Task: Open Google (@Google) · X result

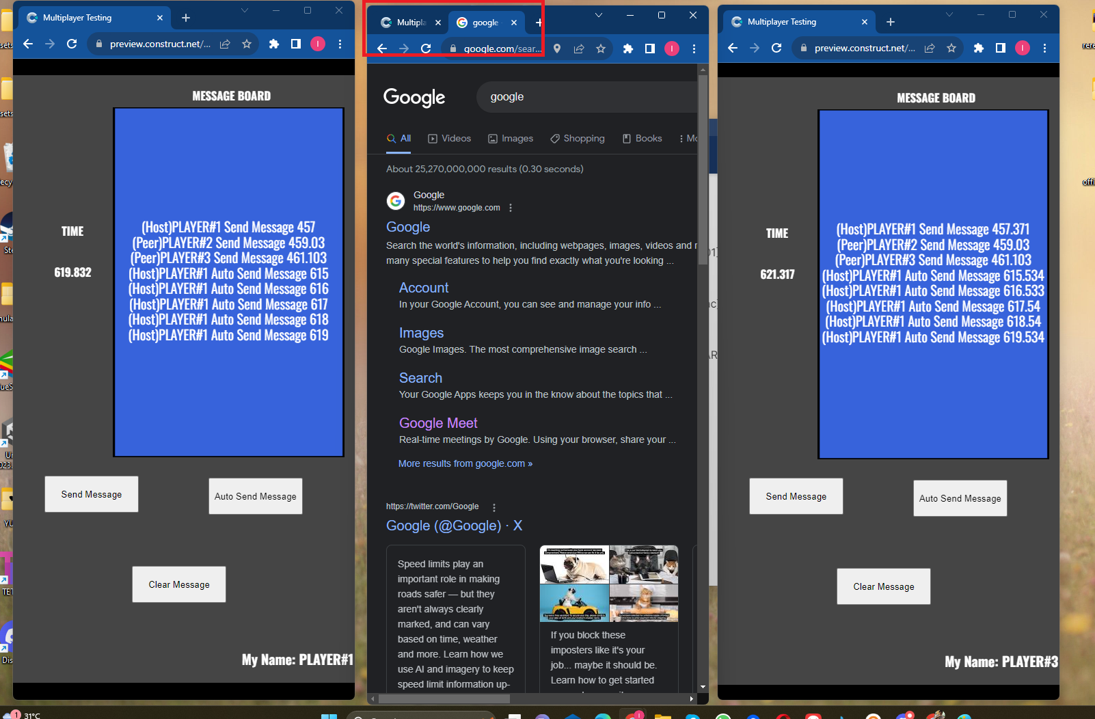Action: 455,526
